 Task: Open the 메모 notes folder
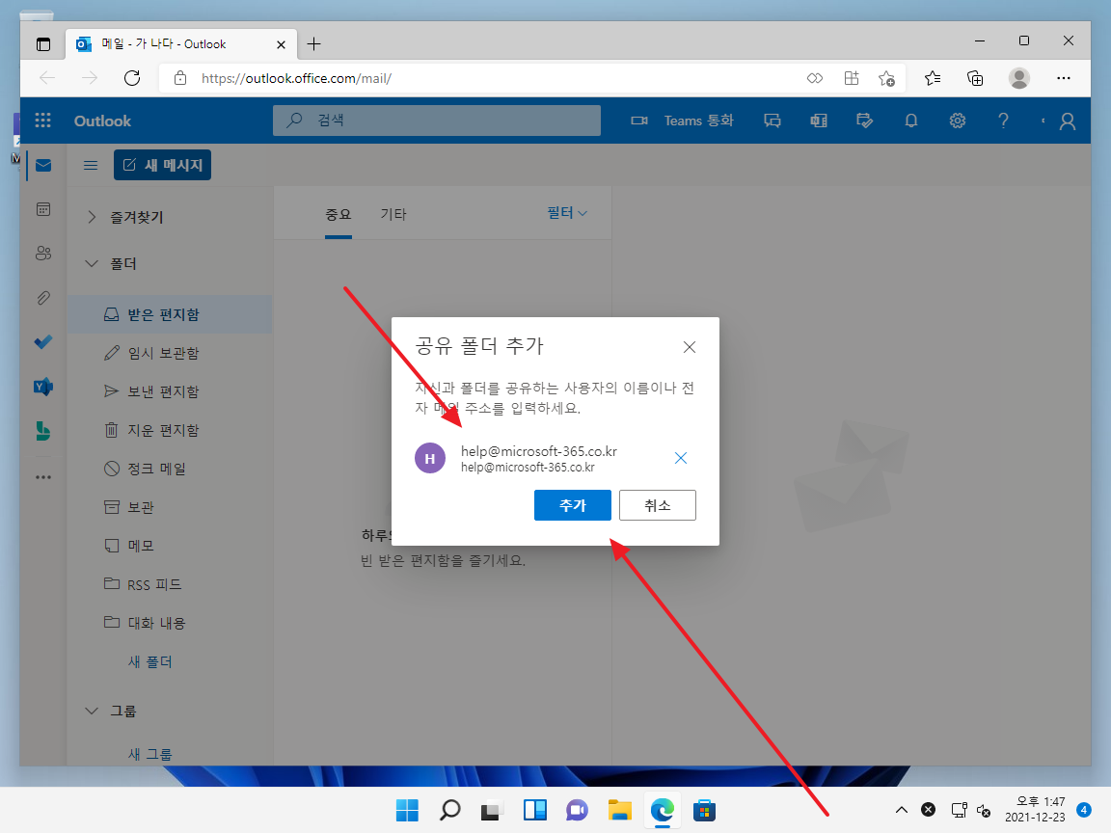click(170, 546)
